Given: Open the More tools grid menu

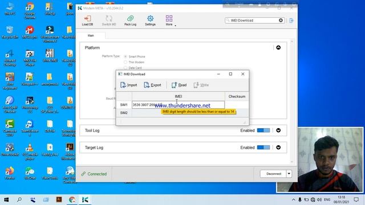Looking at the screenshot, I should point(169,20).
